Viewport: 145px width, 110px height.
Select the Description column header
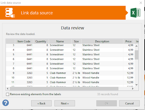(102, 41)
